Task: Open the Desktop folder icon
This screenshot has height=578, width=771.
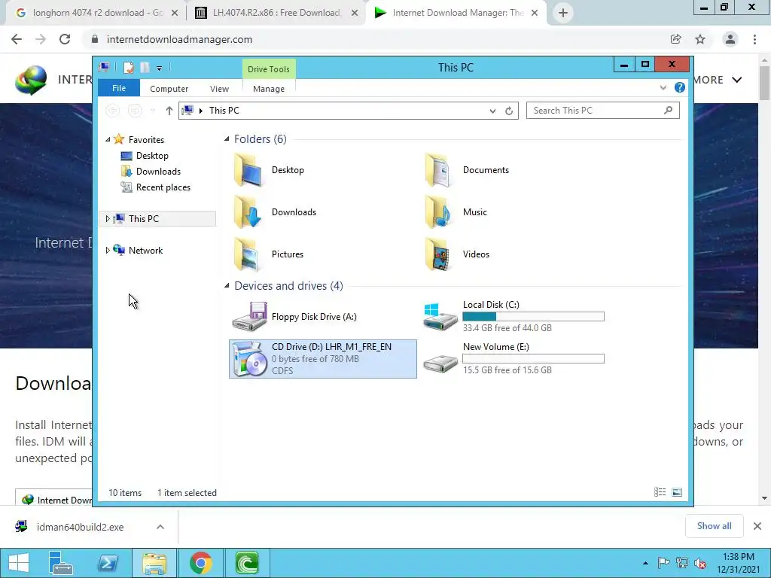Action: pyautogui.click(x=248, y=170)
